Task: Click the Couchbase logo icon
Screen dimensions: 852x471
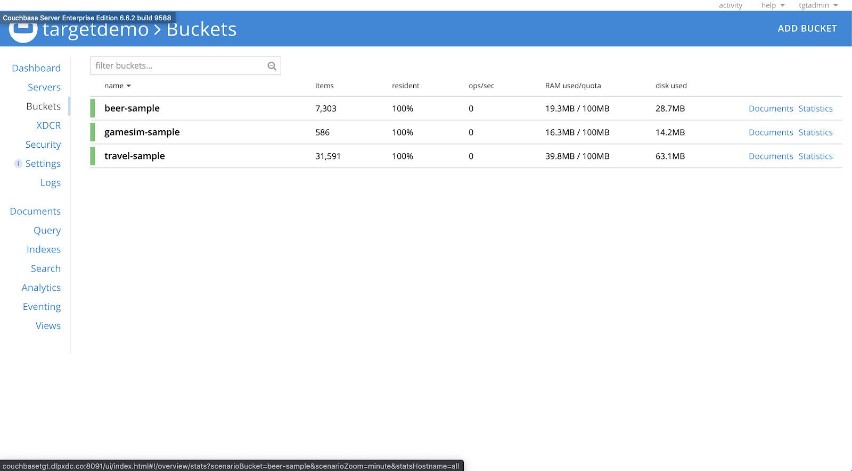Action: [23, 32]
